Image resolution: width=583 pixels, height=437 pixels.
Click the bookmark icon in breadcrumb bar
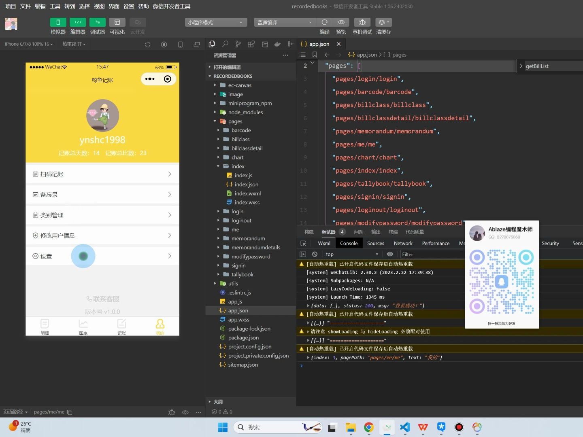pyautogui.click(x=315, y=55)
